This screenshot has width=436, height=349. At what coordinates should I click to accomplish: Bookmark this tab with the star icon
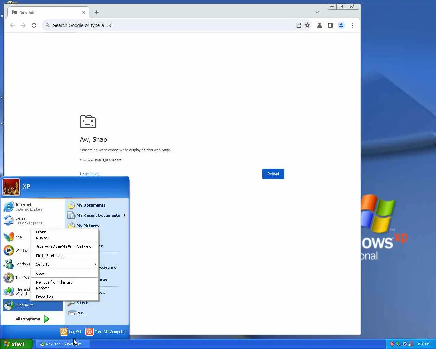pos(307,25)
